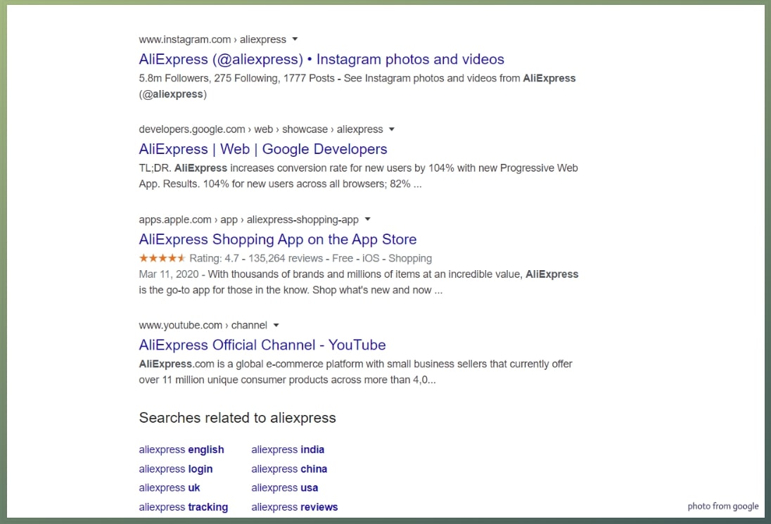This screenshot has height=524, width=771.
Task: Click related search aliexpress china
Action: click(289, 469)
